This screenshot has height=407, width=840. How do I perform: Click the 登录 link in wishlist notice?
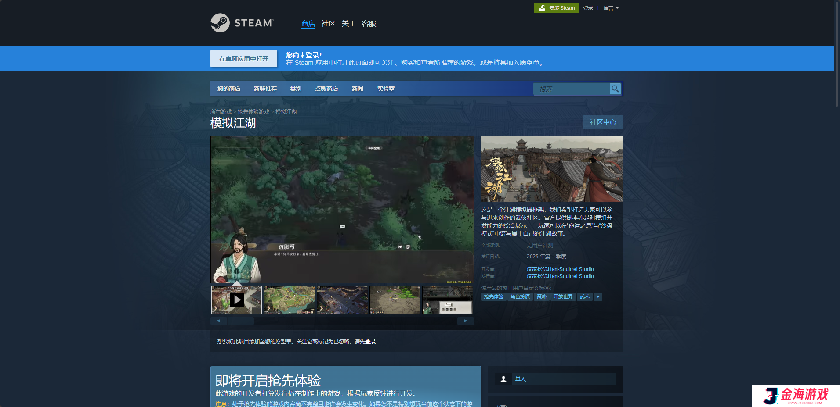(x=370, y=342)
